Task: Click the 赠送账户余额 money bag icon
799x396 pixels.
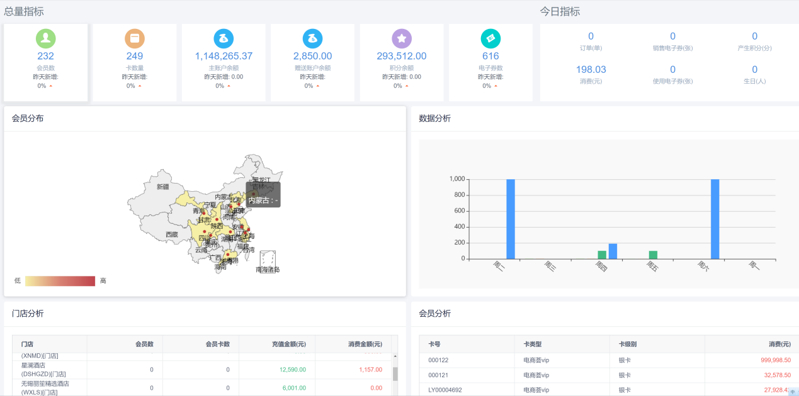Action: (312, 38)
